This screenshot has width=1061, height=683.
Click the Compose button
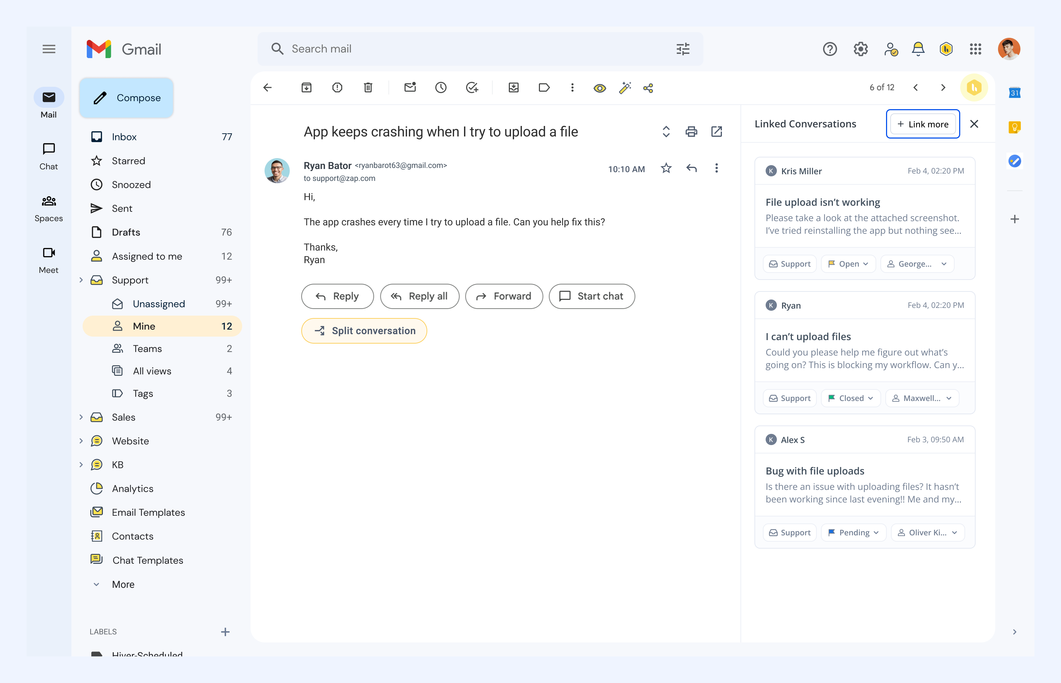coord(126,98)
